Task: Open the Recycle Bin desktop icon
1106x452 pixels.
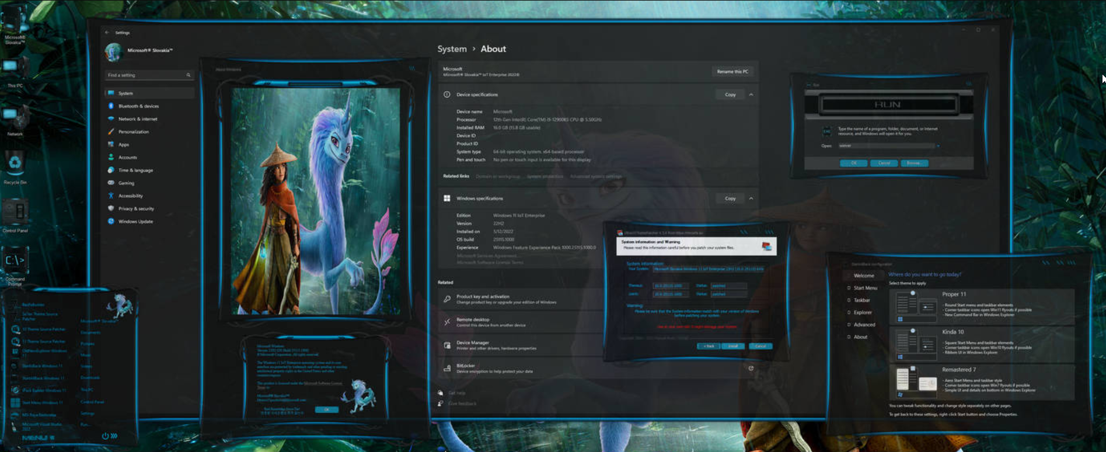Action: [x=15, y=166]
